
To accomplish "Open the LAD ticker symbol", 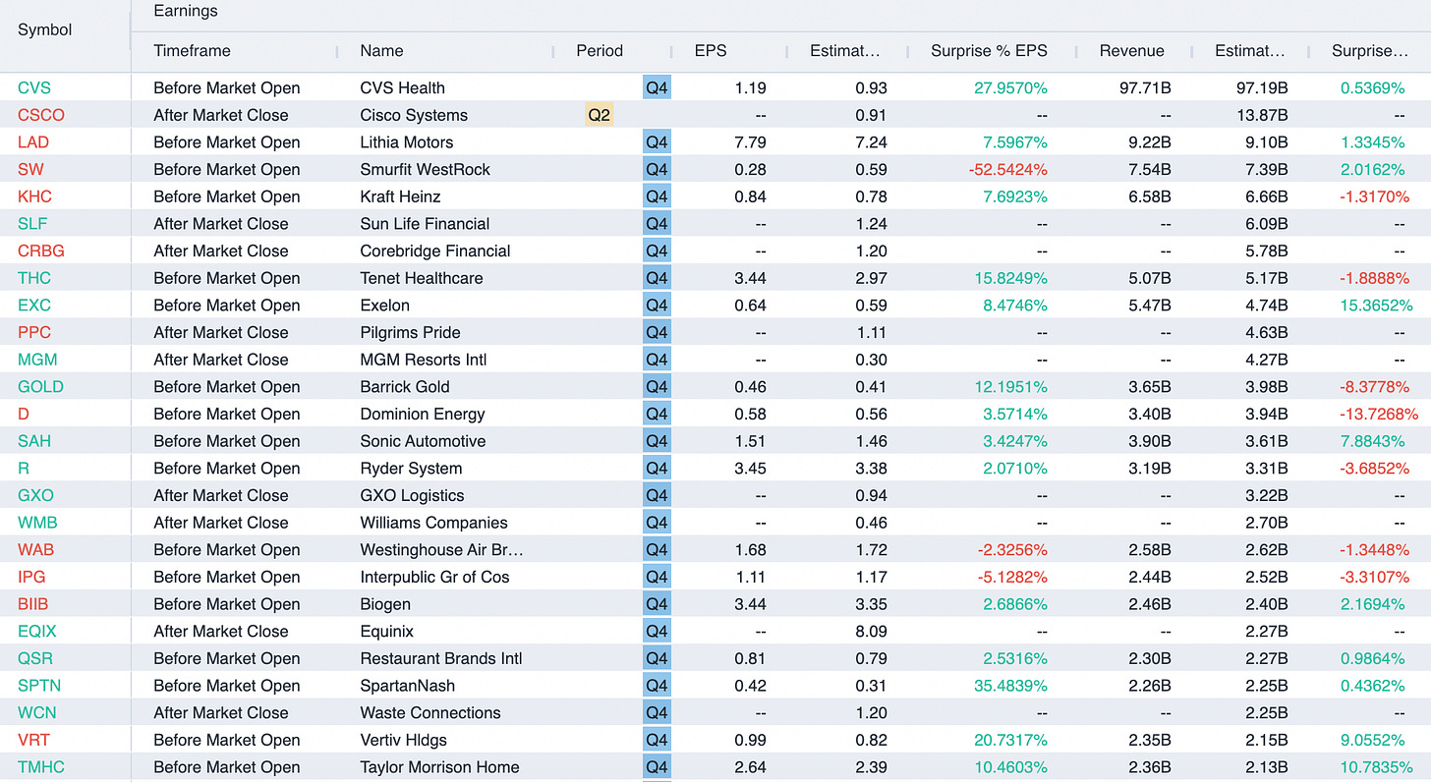I will tap(33, 142).
